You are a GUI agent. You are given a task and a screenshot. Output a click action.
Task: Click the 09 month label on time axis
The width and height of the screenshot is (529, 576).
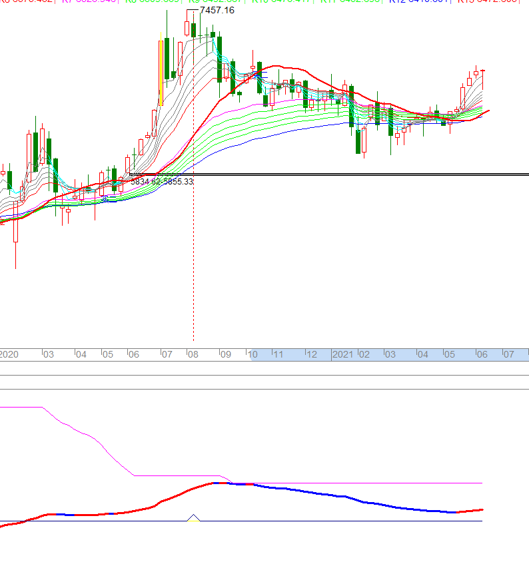click(225, 354)
